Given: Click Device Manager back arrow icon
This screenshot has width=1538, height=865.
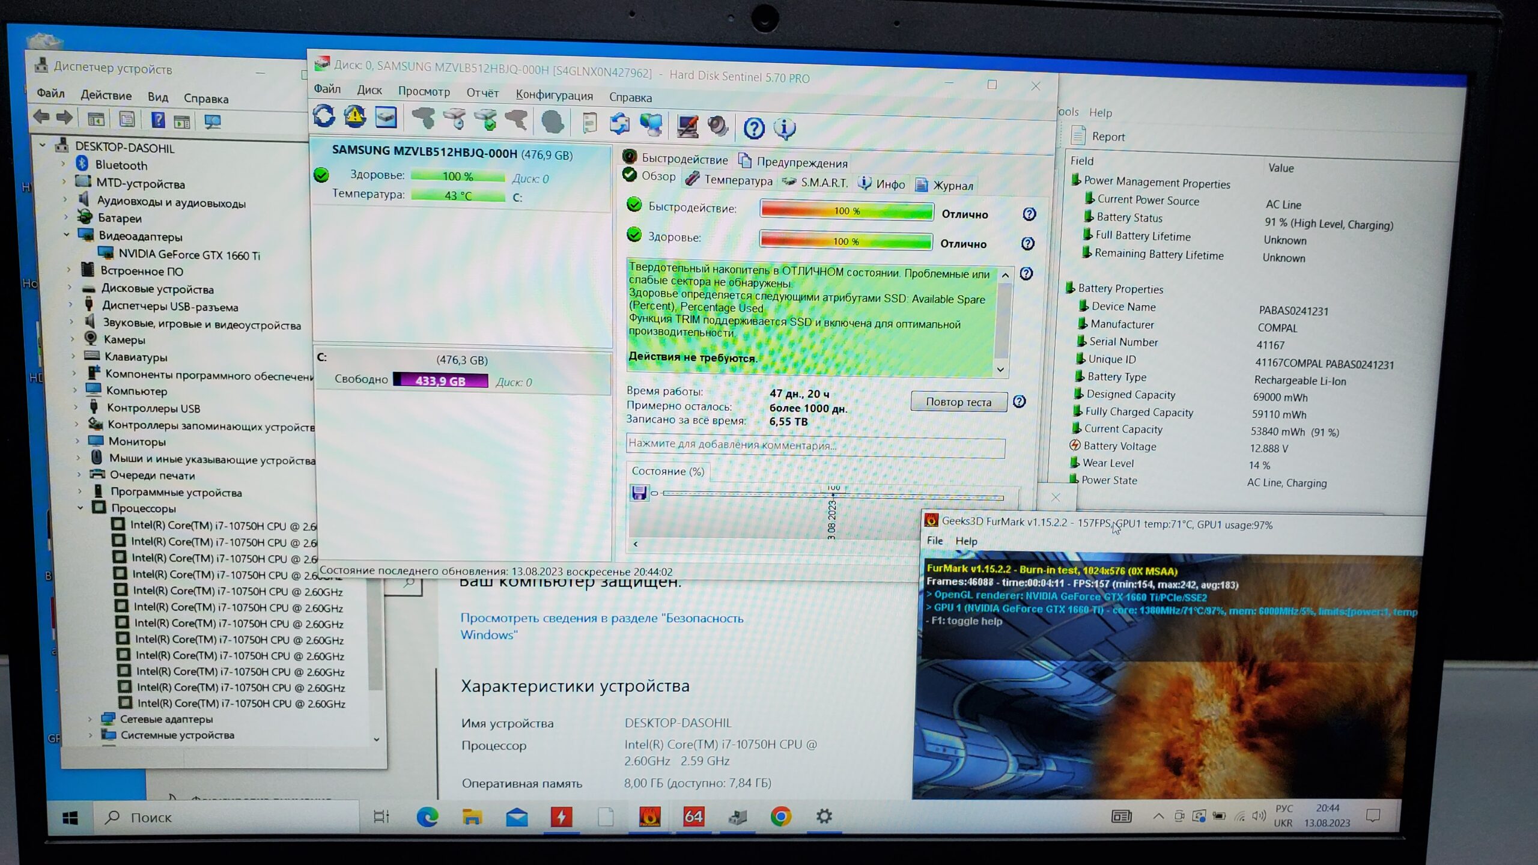Looking at the screenshot, I should 41,117.
